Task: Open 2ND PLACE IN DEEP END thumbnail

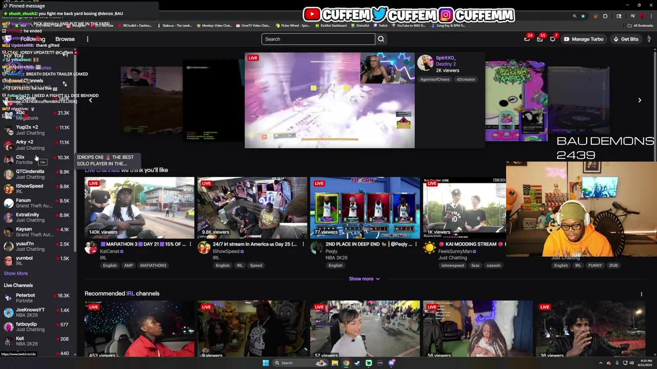Action: (365, 208)
